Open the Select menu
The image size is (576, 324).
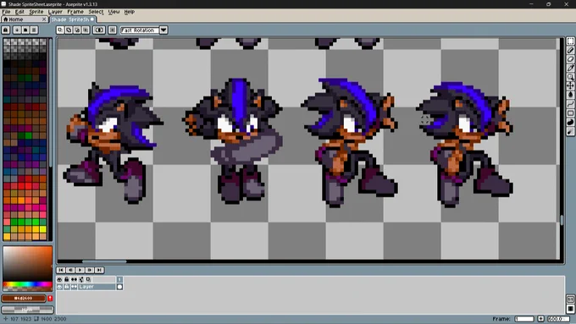click(96, 12)
